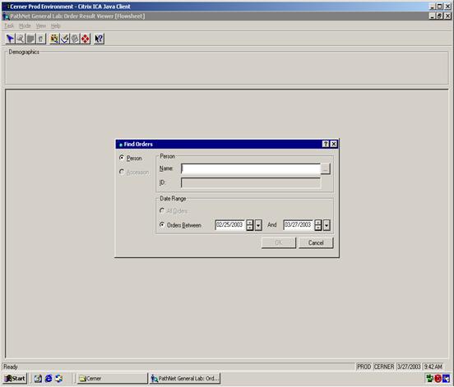The height and width of the screenshot is (387, 454).
Task: Open the Windows Start button
Action: tap(15, 378)
